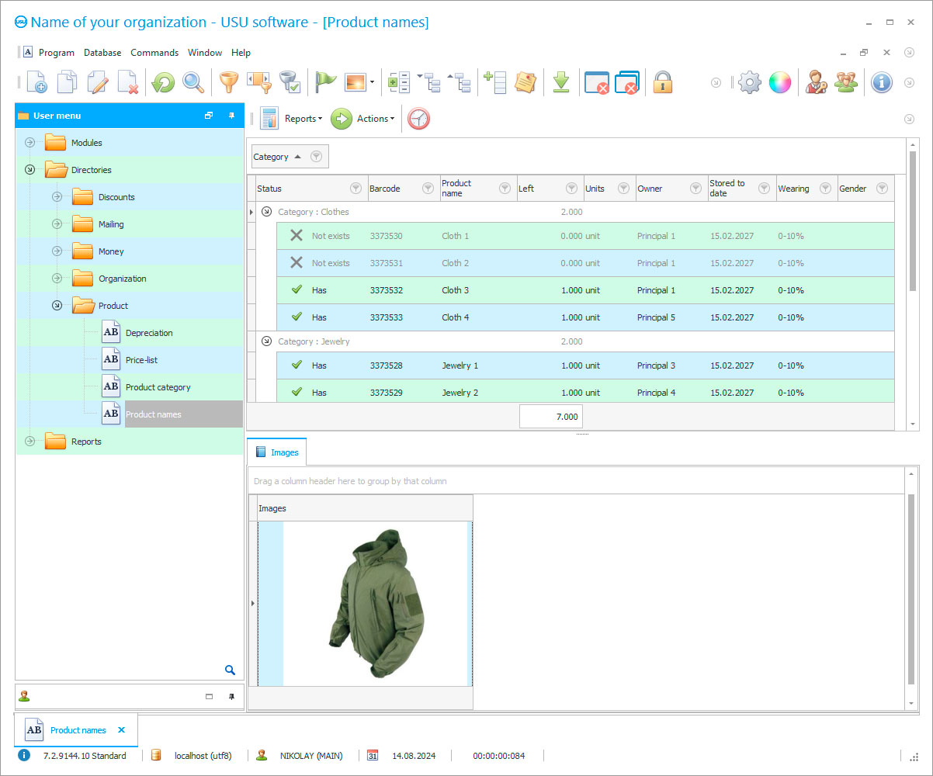Screen dimensions: 933x776
Task: Delete the record via the red cross icon
Action: point(128,81)
